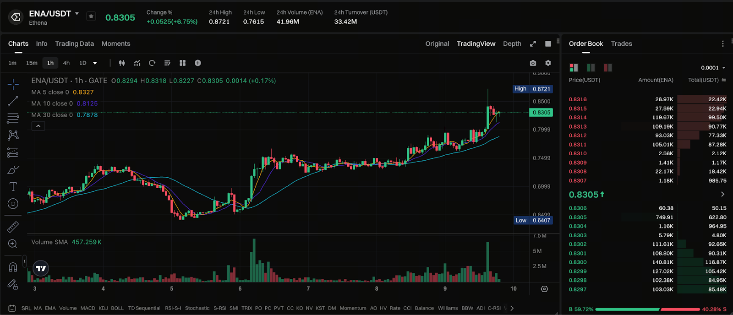Show asks-only order book view
Screen dimensions: 733x315
tap(608, 68)
